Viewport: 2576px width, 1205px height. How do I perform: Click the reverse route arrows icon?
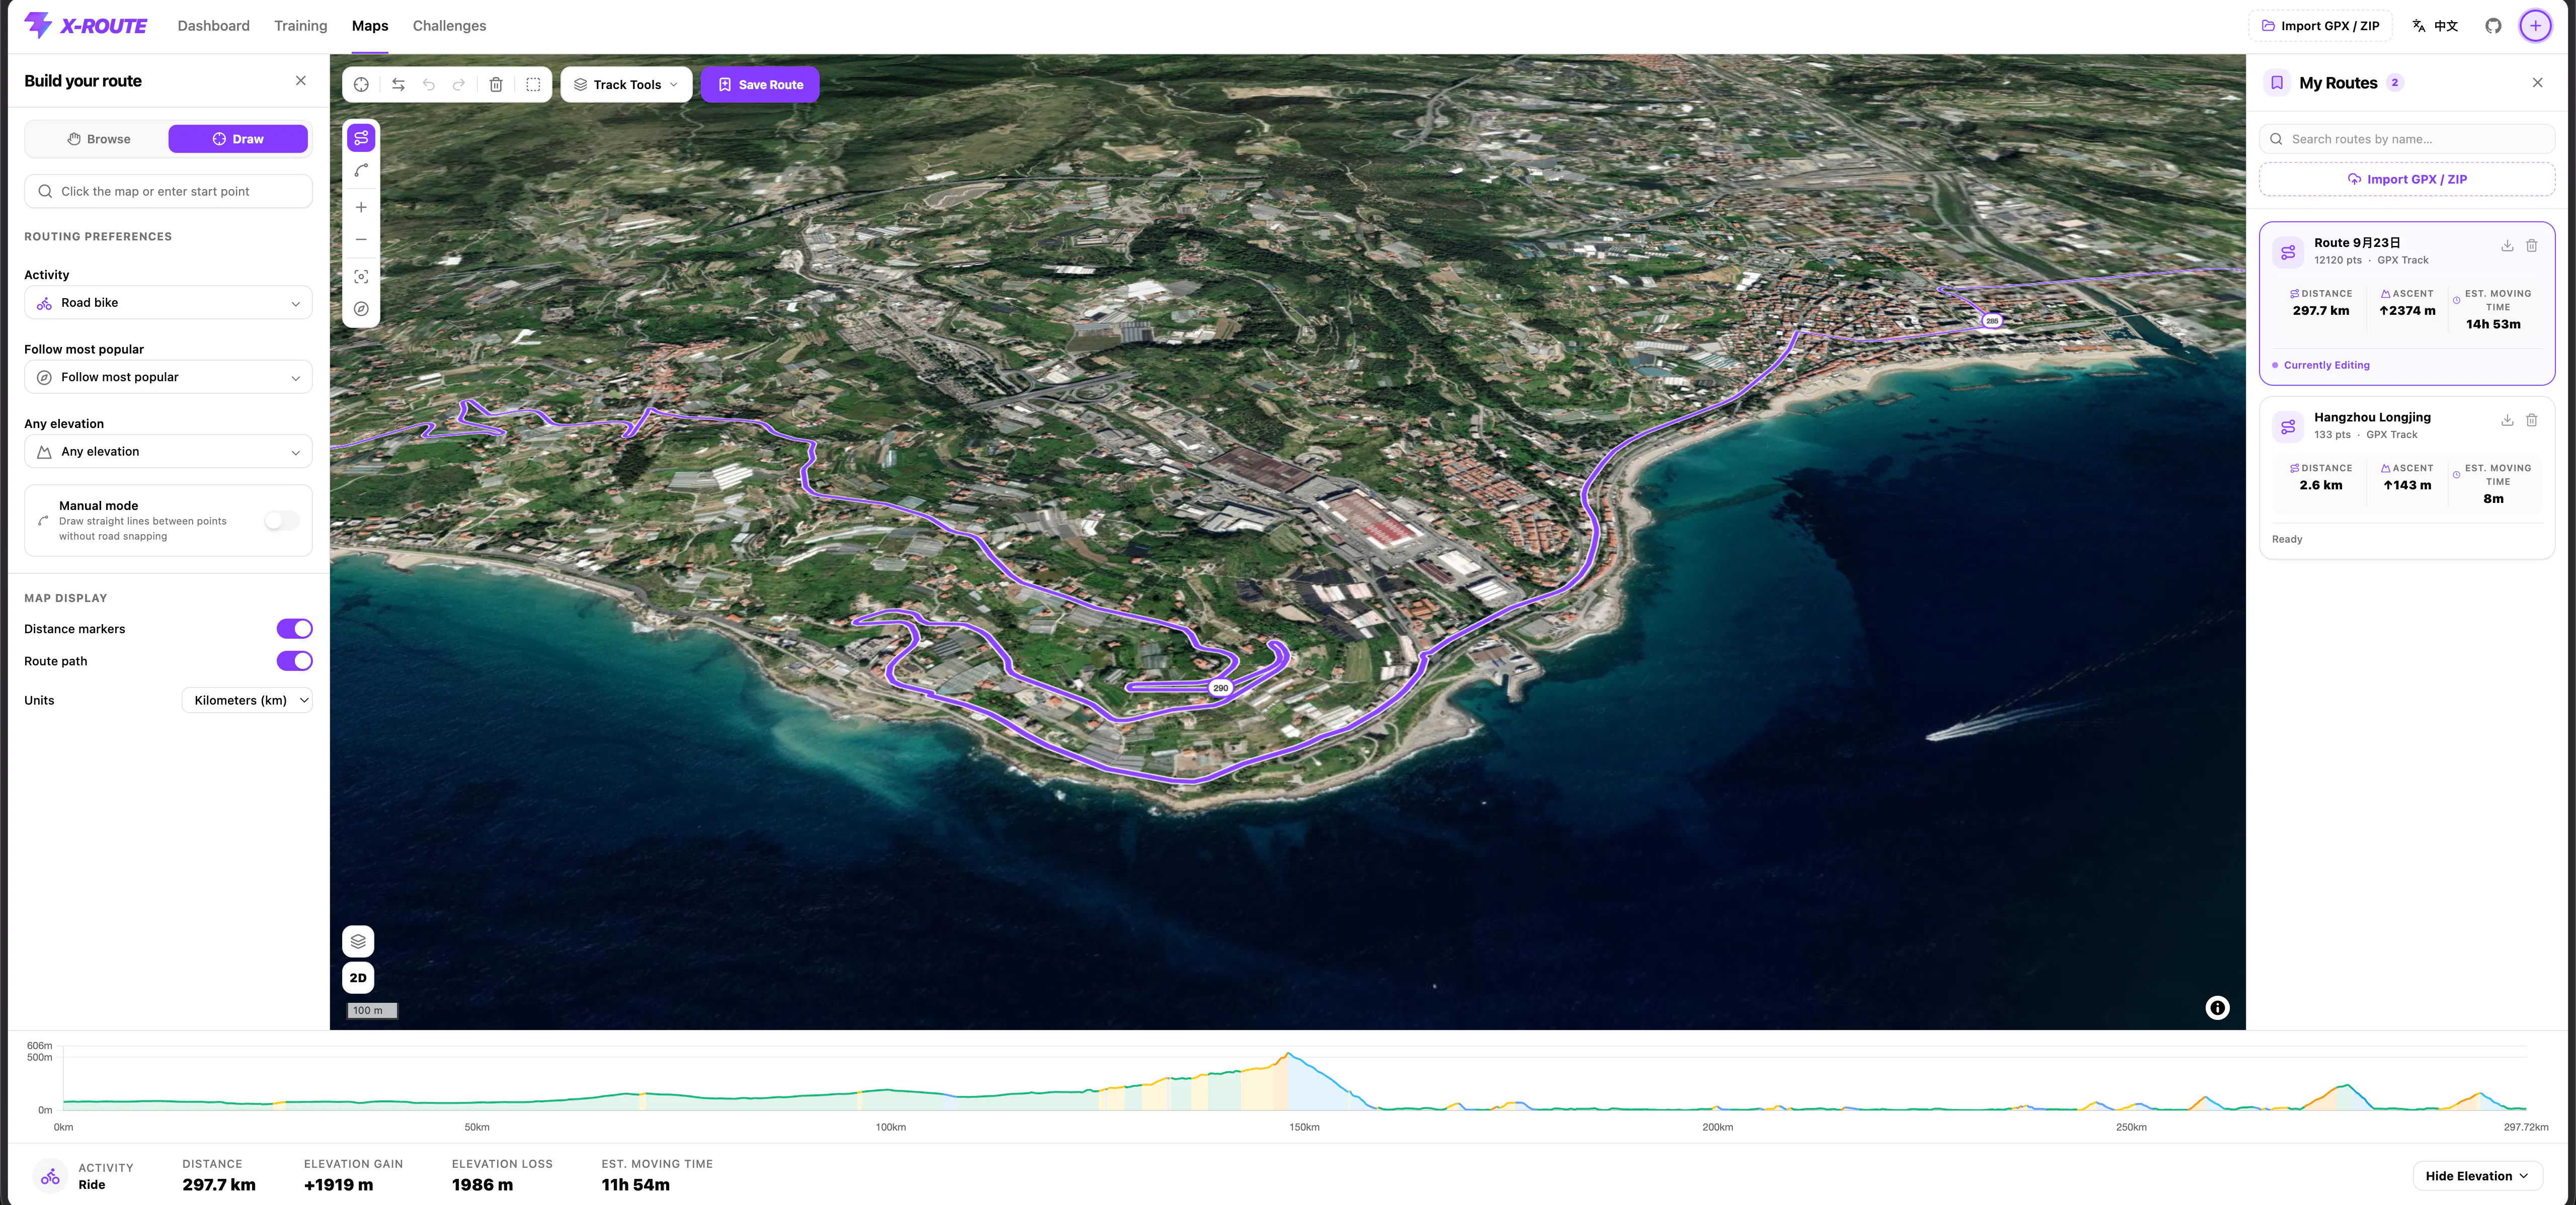[x=398, y=85]
